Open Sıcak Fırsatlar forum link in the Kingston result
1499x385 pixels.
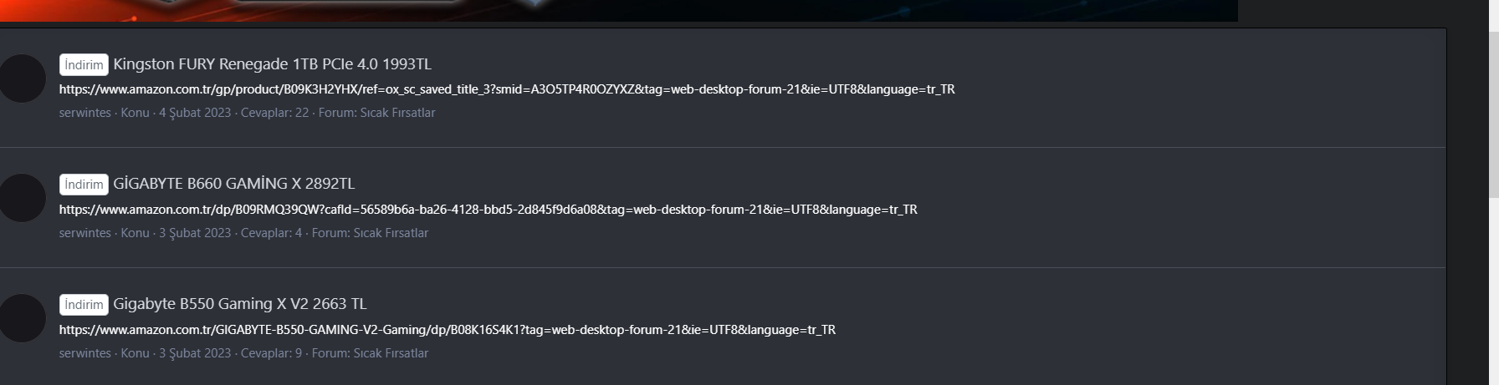pos(397,113)
